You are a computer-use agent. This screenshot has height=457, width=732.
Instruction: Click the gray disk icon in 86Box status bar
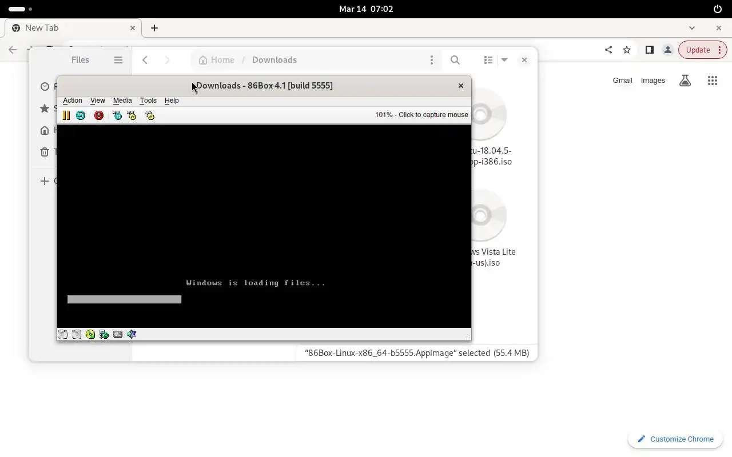[118, 334]
